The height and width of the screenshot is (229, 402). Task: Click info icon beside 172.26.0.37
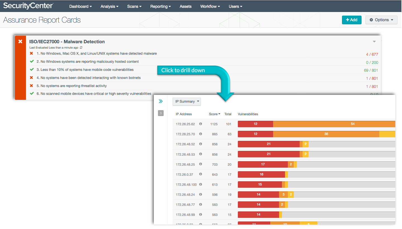[x=200, y=174]
